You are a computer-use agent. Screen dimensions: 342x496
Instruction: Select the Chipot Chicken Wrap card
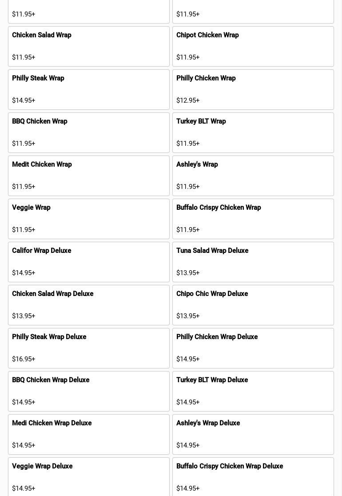(x=253, y=46)
